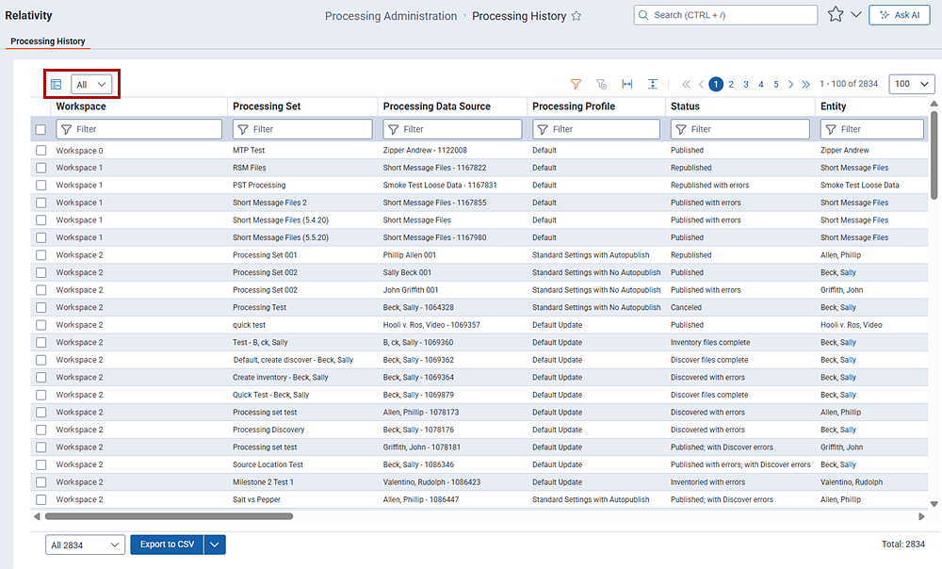Open the All view dropdown

91,85
